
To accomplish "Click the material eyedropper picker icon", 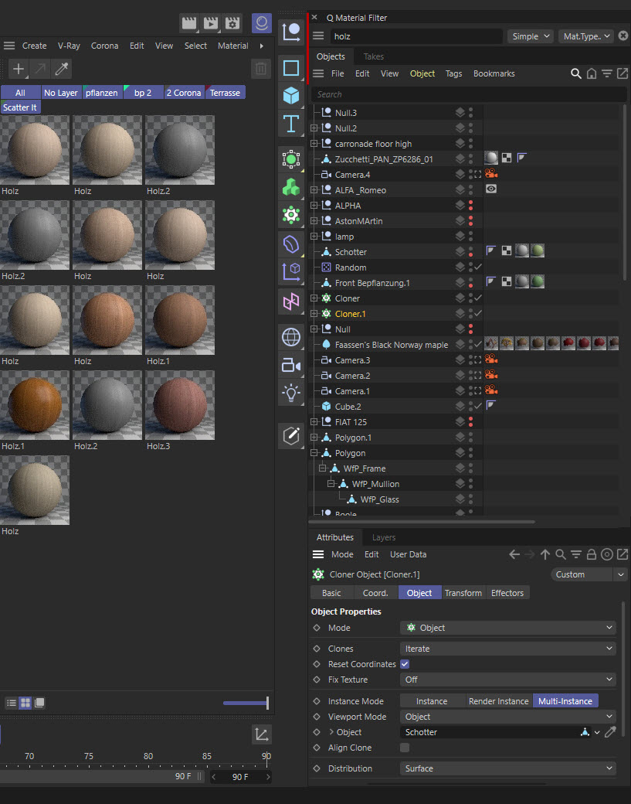I will (x=62, y=69).
